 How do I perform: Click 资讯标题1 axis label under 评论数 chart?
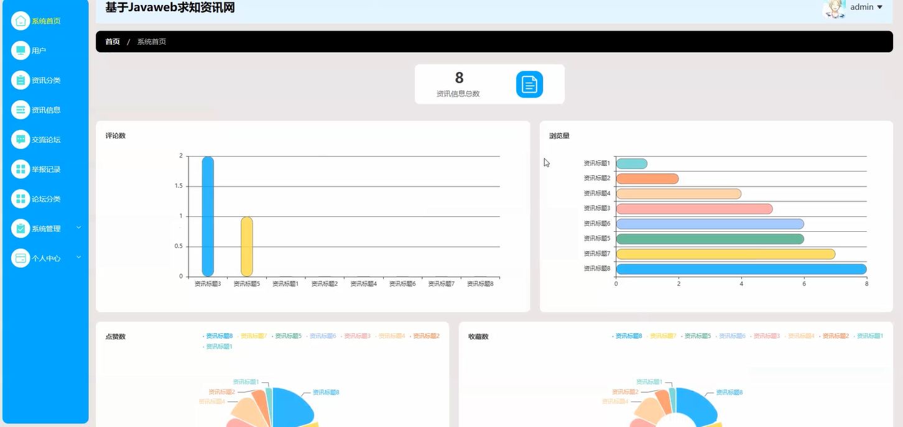click(x=285, y=284)
